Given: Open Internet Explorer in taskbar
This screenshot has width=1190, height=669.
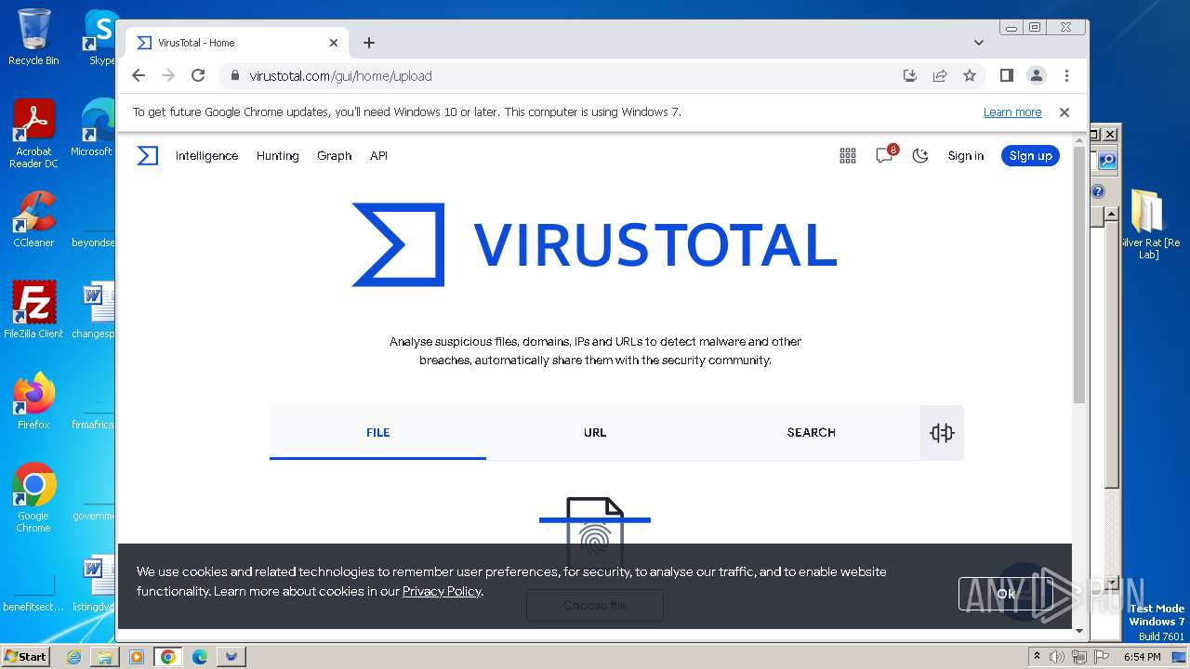Looking at the screenshot, I should (73, 657).
